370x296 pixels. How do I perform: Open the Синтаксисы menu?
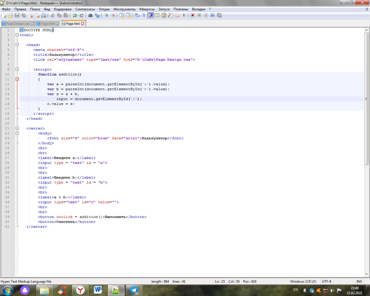85,9
